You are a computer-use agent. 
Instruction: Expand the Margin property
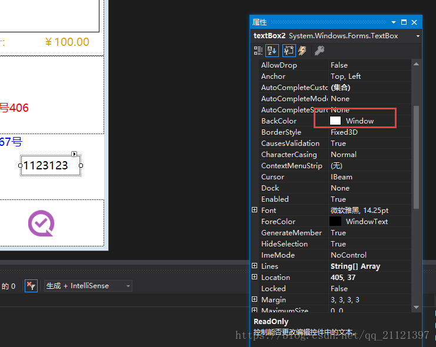click(x=254, y=299)
